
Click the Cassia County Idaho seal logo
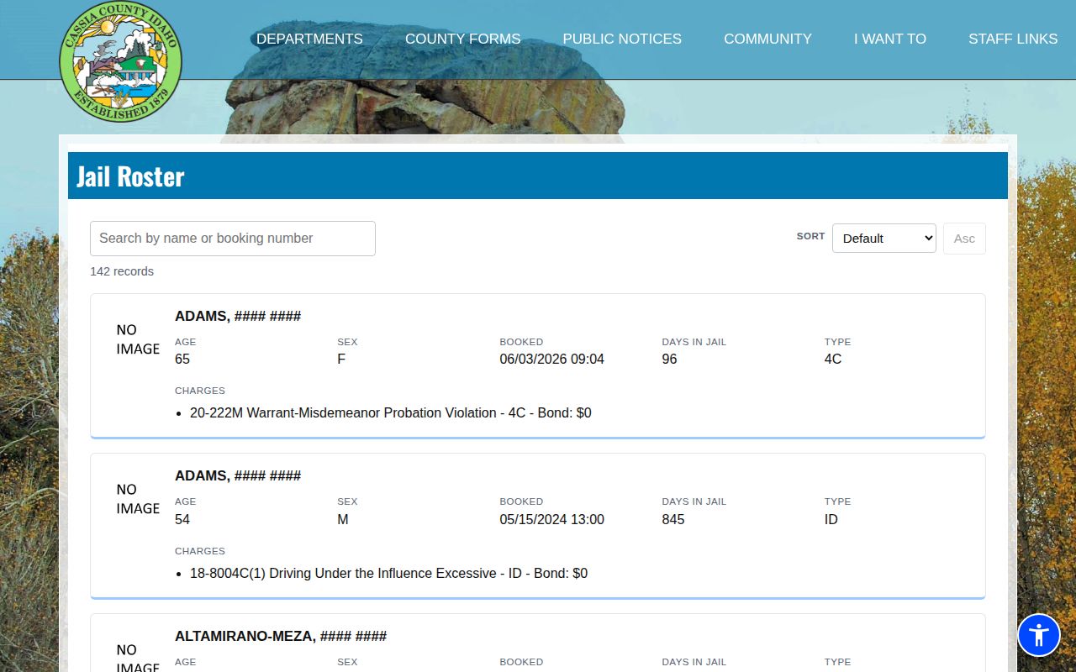(120, 61)
